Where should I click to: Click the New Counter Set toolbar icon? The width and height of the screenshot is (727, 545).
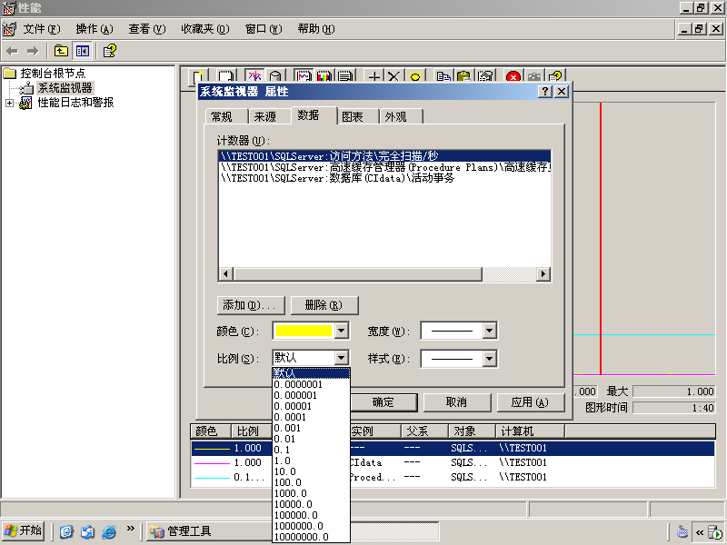pyautogui.click(x=198, y=76)
